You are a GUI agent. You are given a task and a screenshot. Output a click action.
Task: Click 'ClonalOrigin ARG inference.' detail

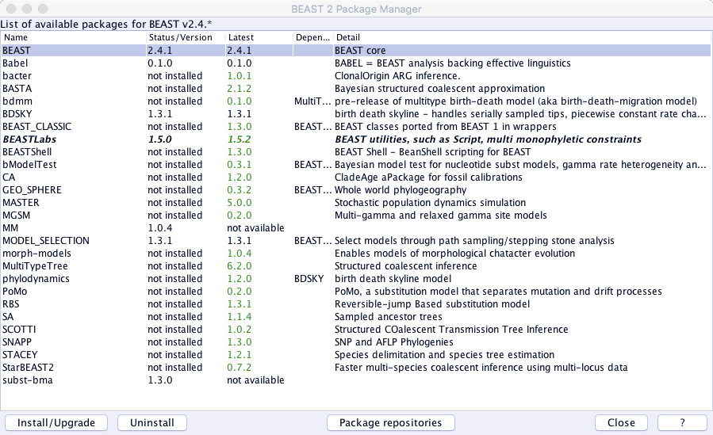[x=397, y=76]
